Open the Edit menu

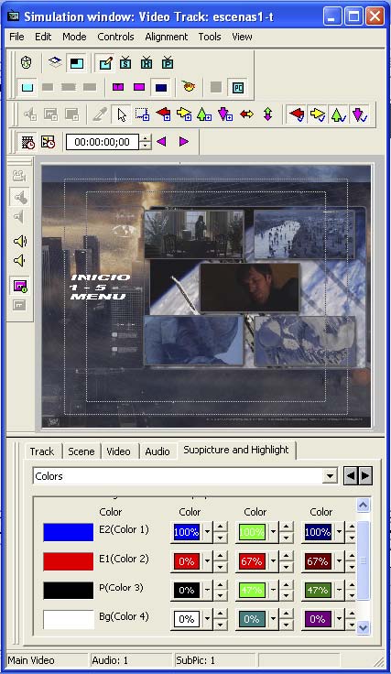pyautogui.click(x=43, y=37)
